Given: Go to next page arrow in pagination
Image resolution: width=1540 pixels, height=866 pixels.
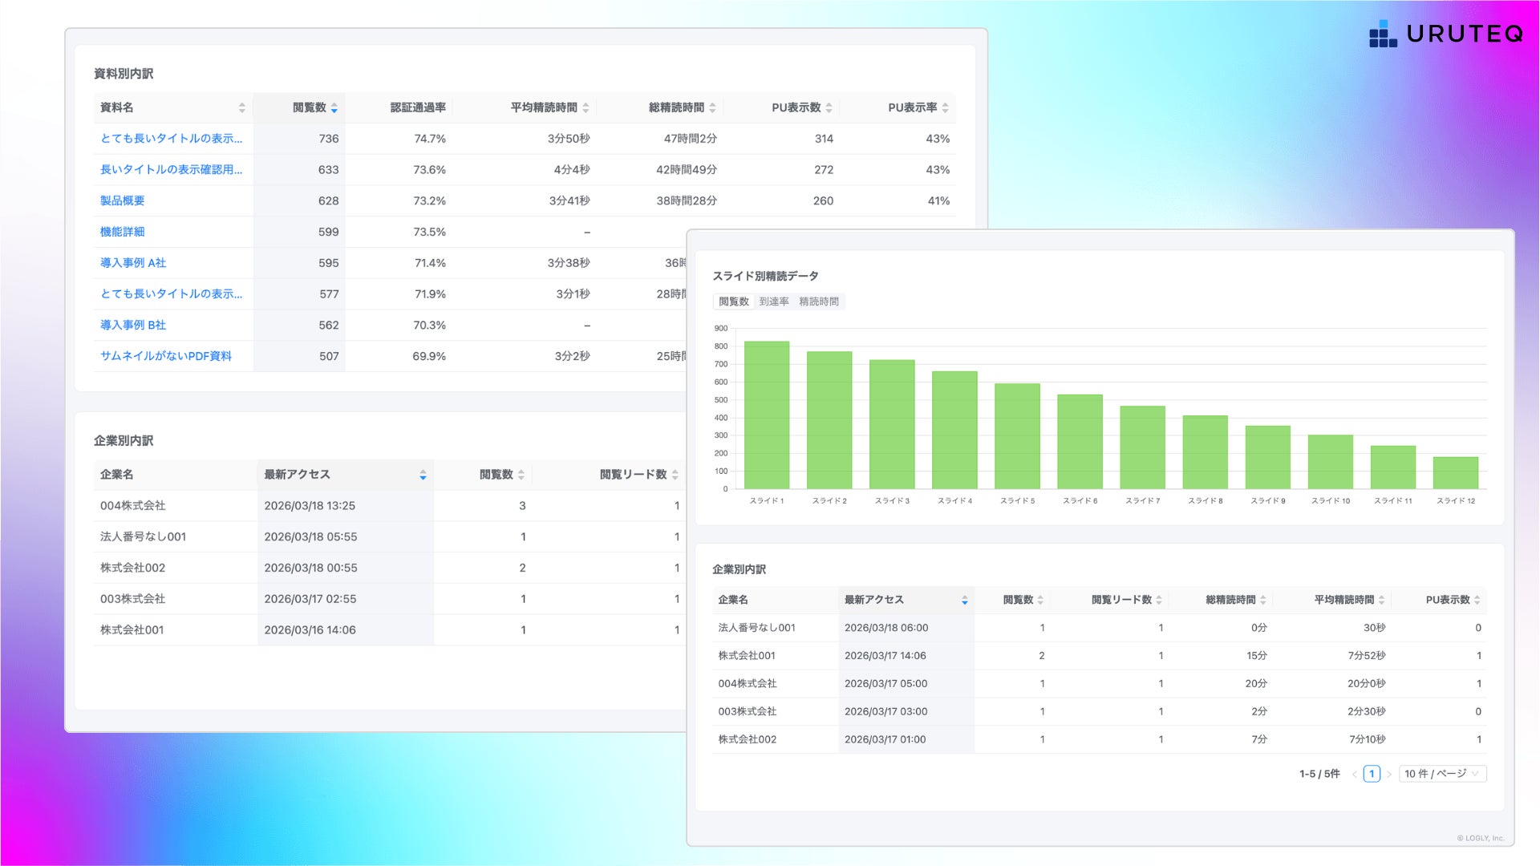Looking at the screenshot, I should coord(1389,774).
